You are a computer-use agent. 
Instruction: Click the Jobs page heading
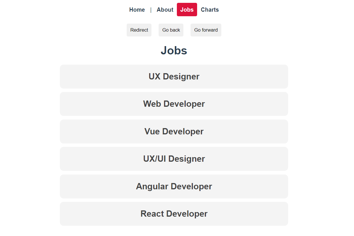174,51
